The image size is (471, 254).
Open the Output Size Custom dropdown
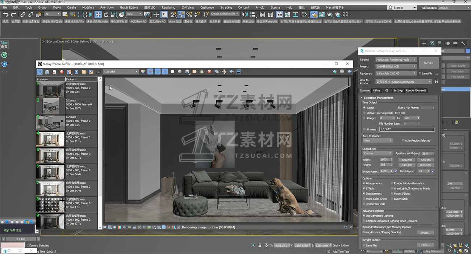[x=378, y=153]
